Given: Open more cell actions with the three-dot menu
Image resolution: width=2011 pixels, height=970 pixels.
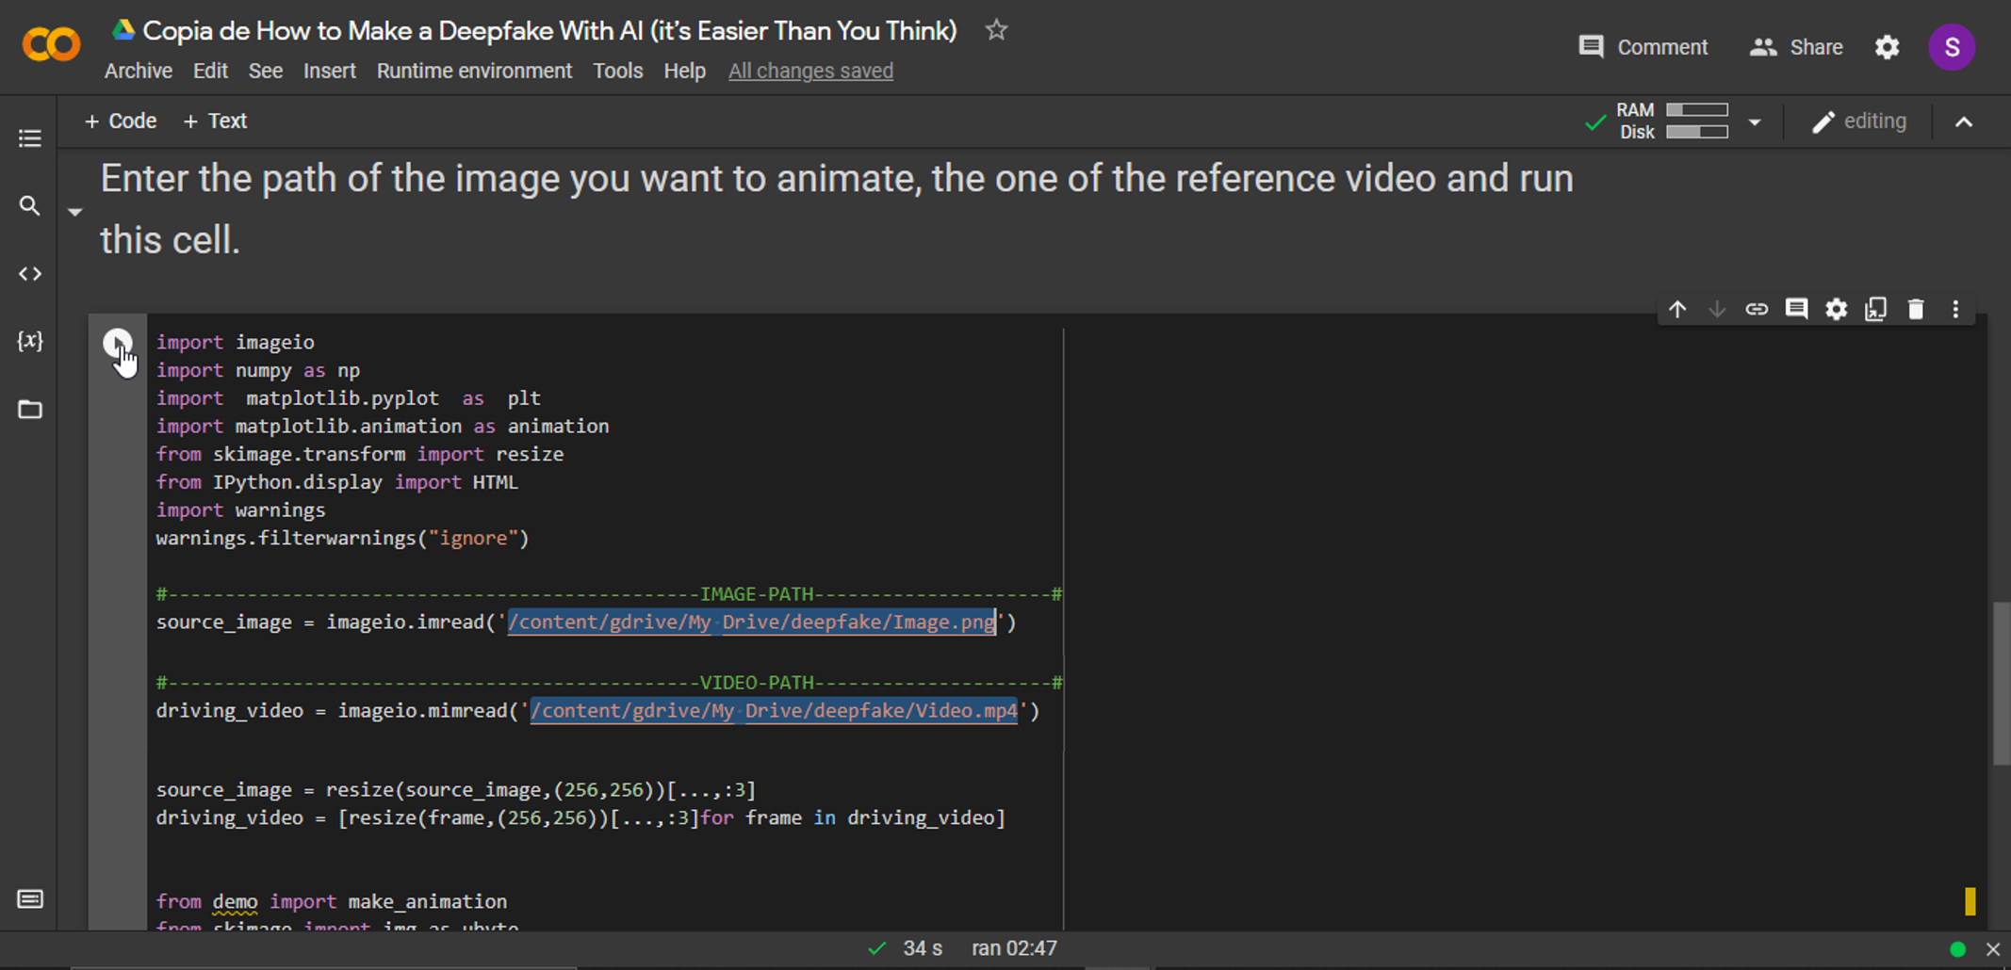Looking at the screenshot, I should pyautogui.click(x=1955, y=309).
